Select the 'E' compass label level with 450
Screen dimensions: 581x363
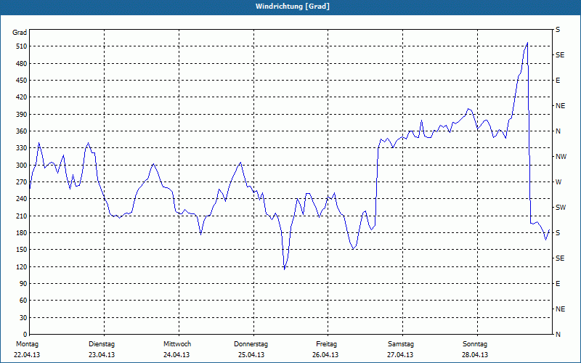558,81
